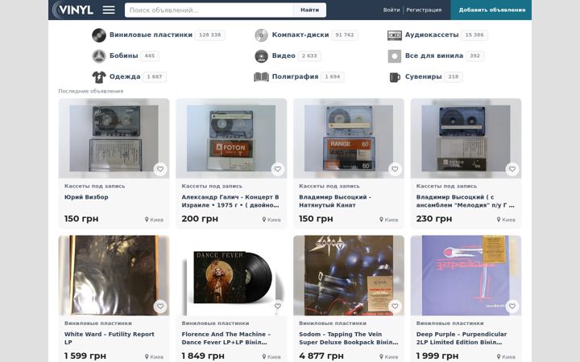
Task: Click the mug souvenirs icon
Action: [394, 77]
